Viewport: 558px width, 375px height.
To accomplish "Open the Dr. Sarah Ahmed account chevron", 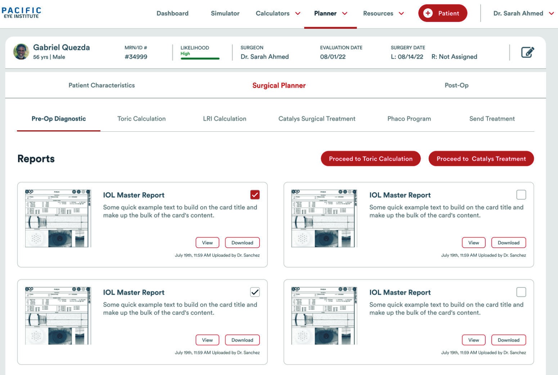I will pyautogui.click(x=551, y=13).
